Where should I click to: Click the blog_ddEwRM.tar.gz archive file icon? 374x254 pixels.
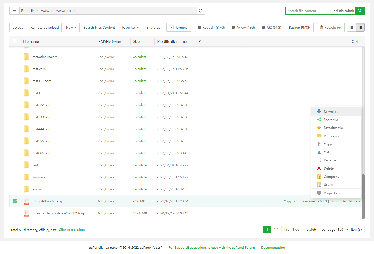coord(26,201)
